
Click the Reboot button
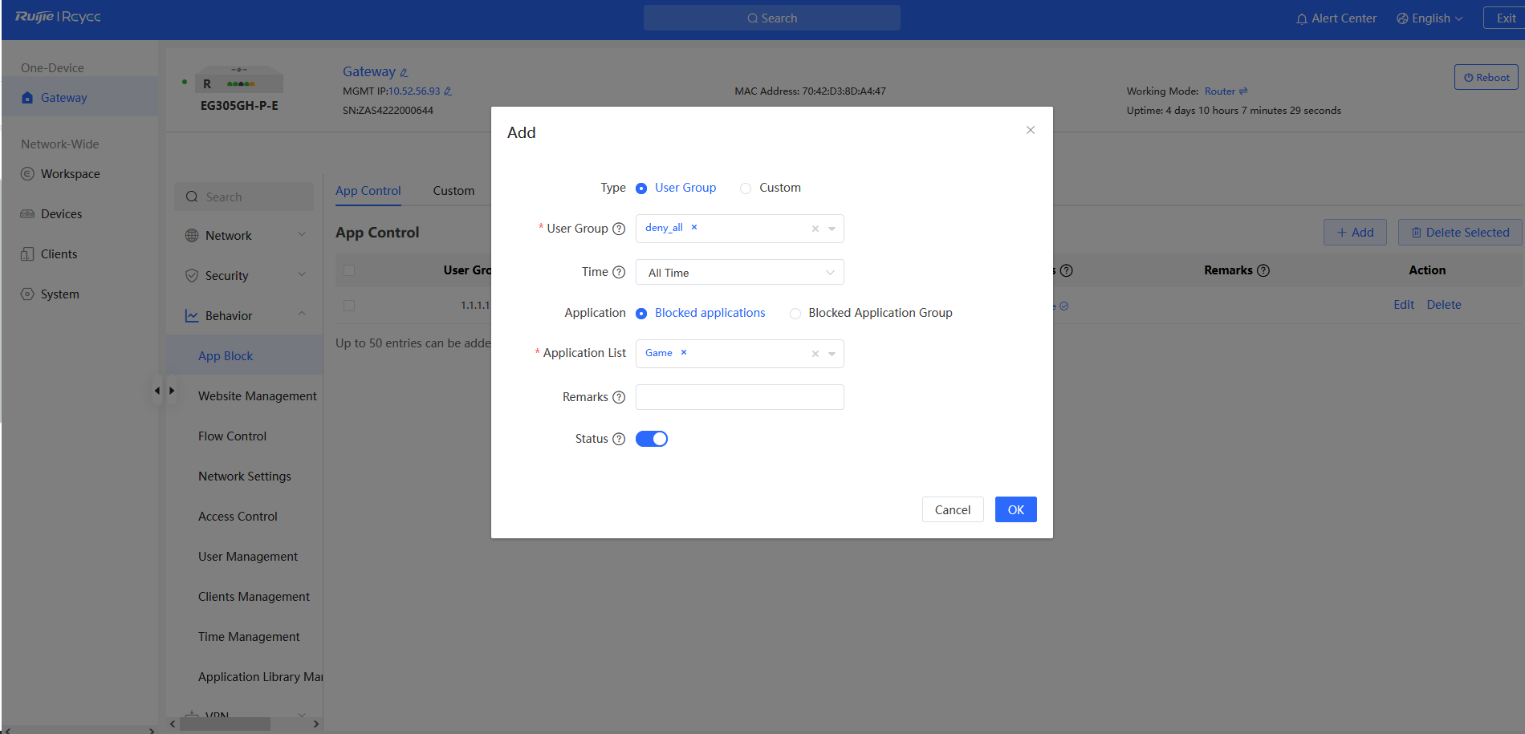pyautogui.click(x=1486, y=77)
